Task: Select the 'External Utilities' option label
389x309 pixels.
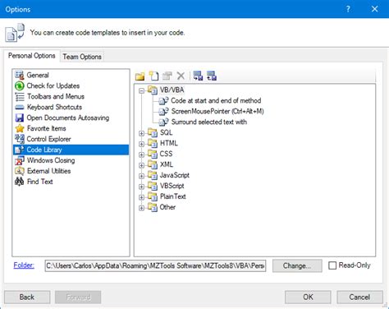Action: point(48,171)
